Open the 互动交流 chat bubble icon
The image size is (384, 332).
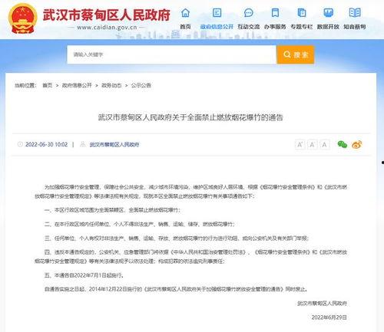(x=248, y=12)
